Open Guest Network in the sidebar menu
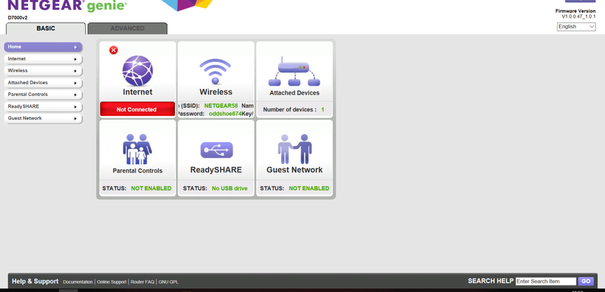The image size is (605, 292). 43,118
